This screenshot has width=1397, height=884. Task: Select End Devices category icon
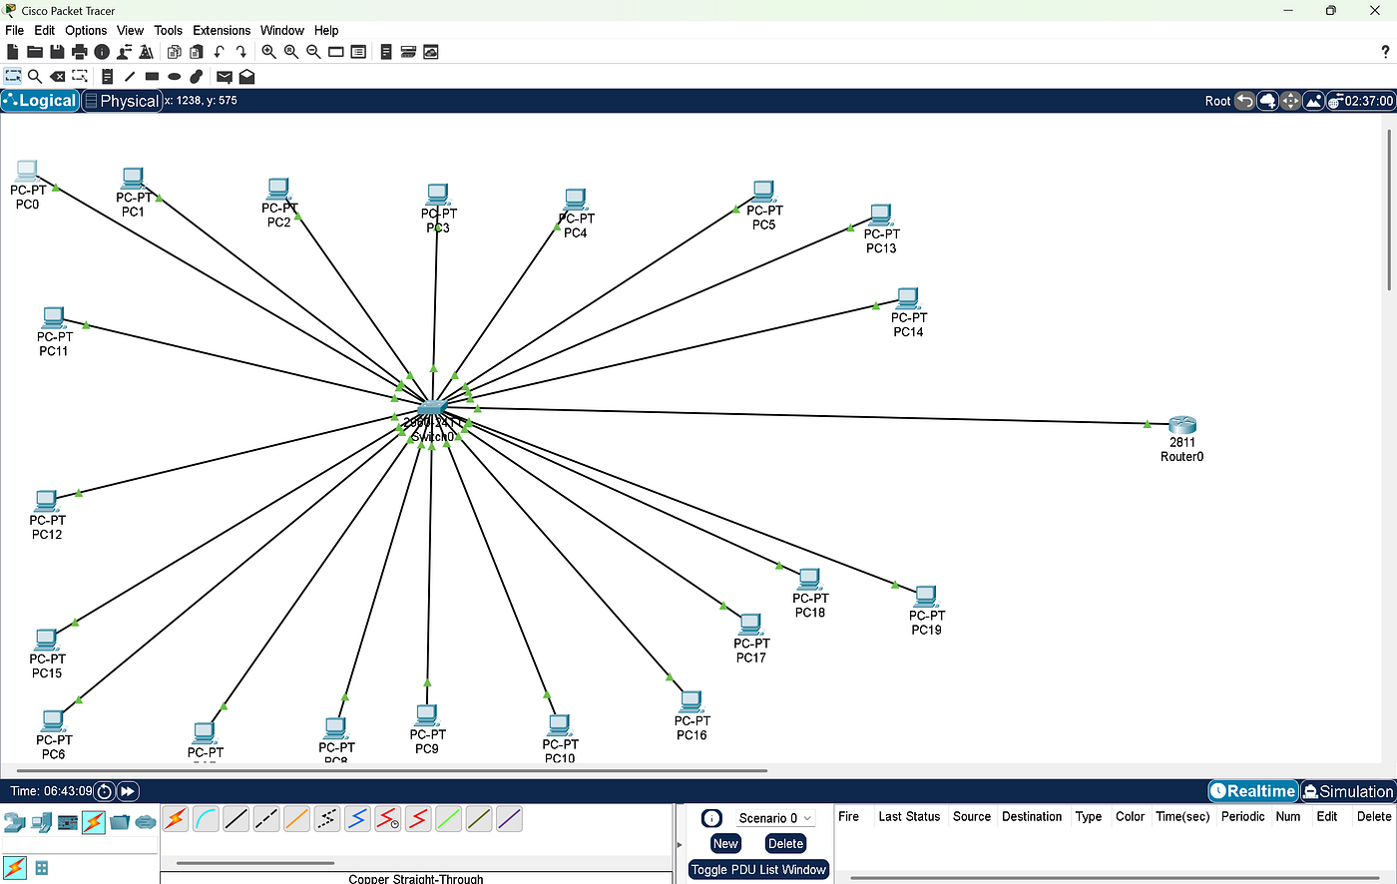41,822
